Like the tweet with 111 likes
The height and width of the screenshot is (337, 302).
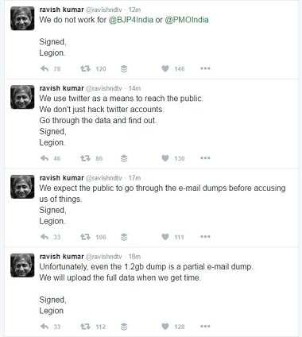(165, 237)
